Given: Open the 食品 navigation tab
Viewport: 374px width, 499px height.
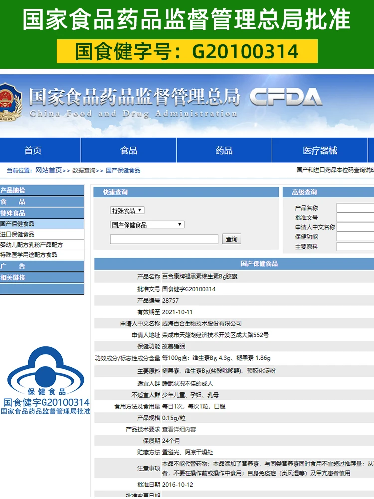Looking at the screenshot, I should tap(129, 150).
